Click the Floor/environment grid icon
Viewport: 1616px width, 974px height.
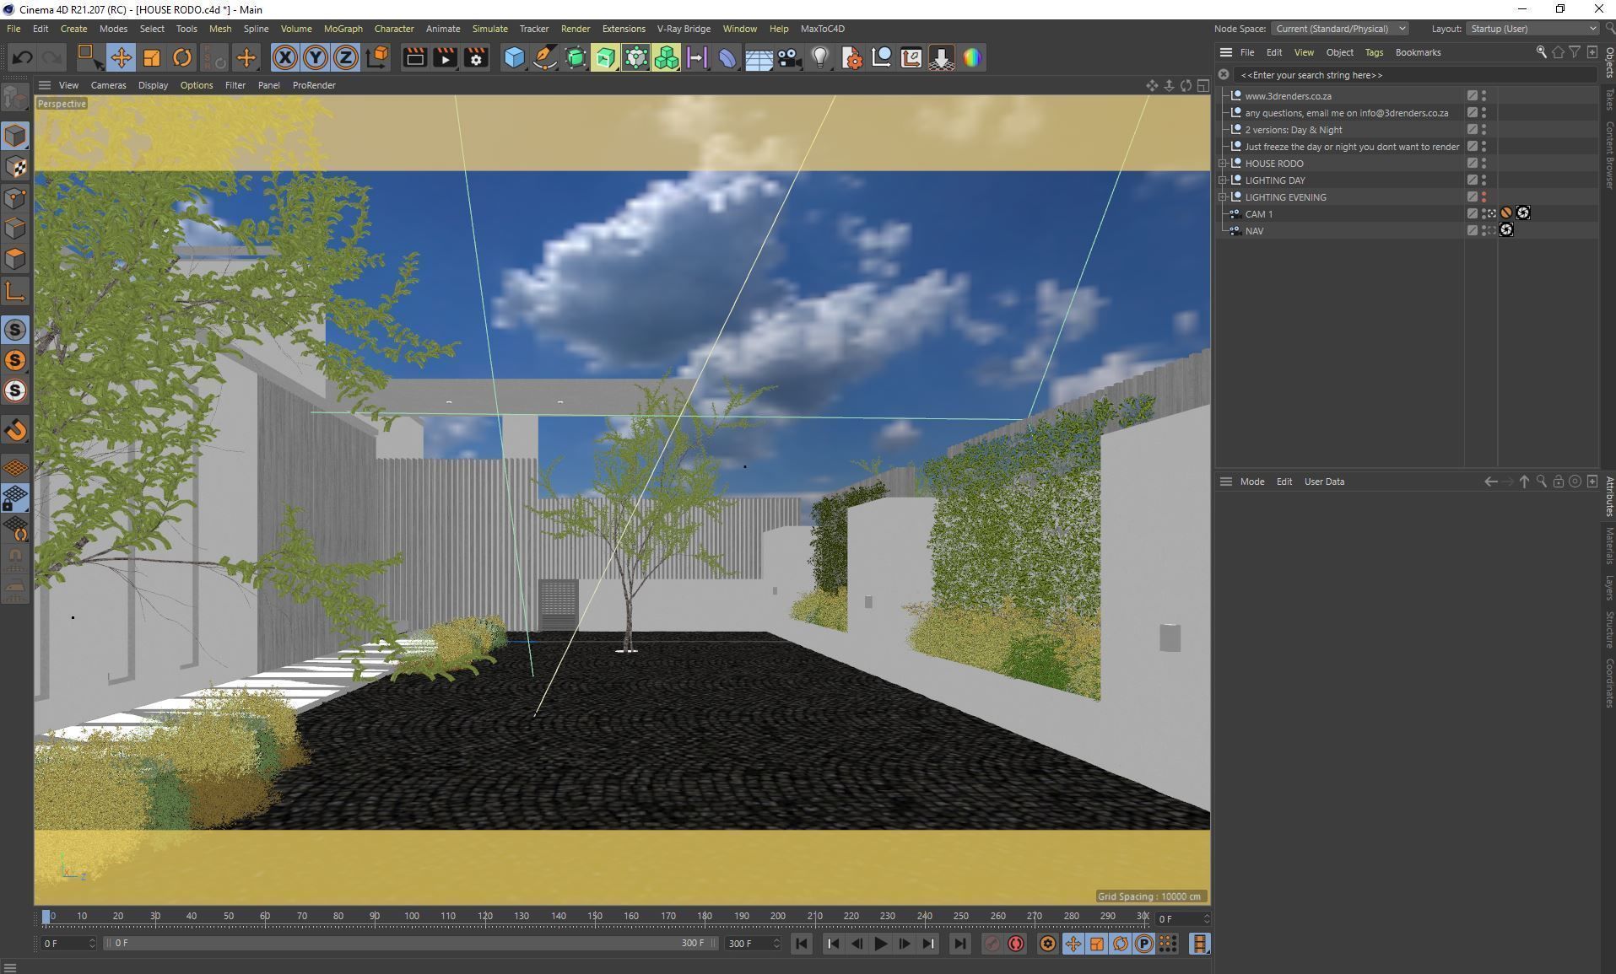(758, 57)
